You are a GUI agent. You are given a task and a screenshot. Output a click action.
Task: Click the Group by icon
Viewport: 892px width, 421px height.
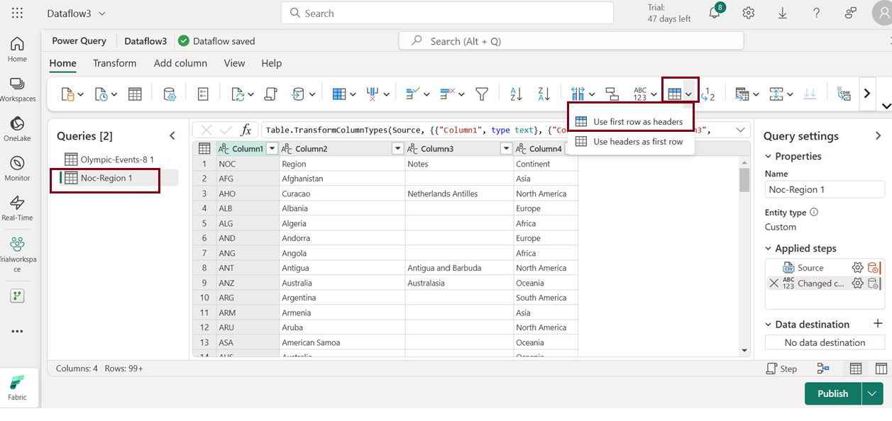pyautogui.click(x=612, y=94)
